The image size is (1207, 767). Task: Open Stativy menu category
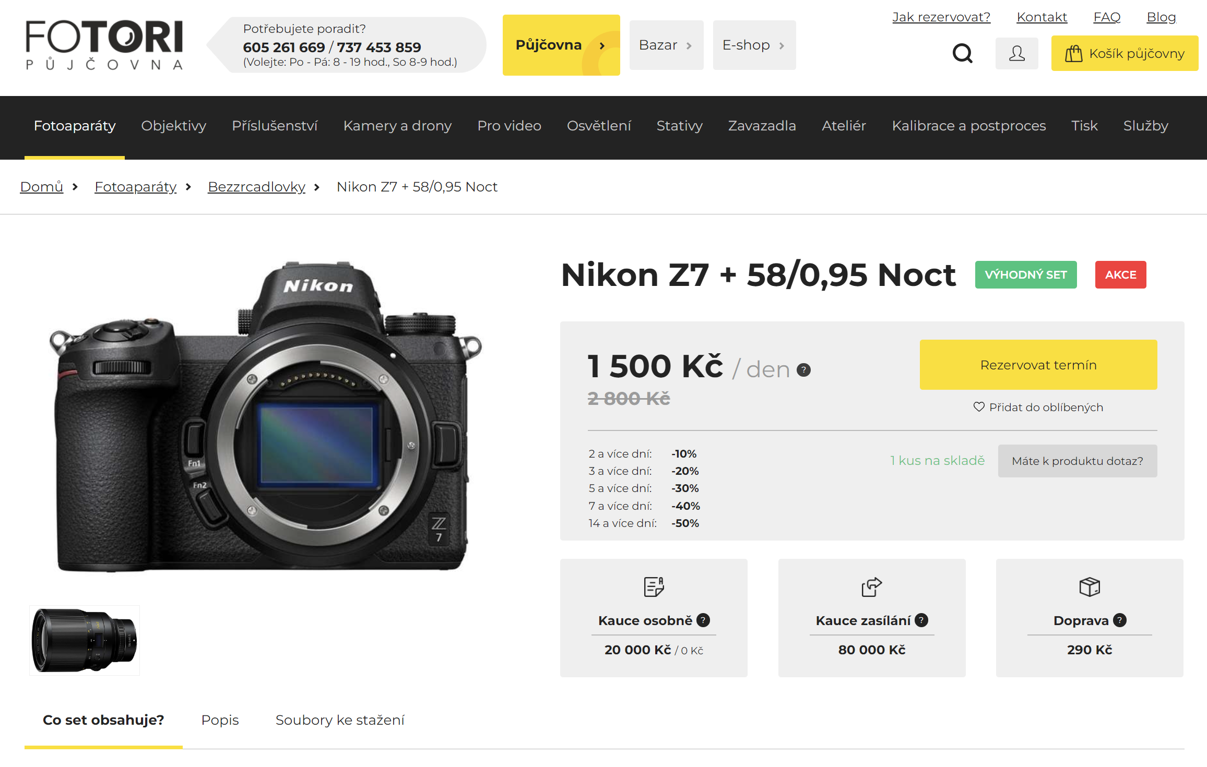pyautogui.click(x=680, y=126)
